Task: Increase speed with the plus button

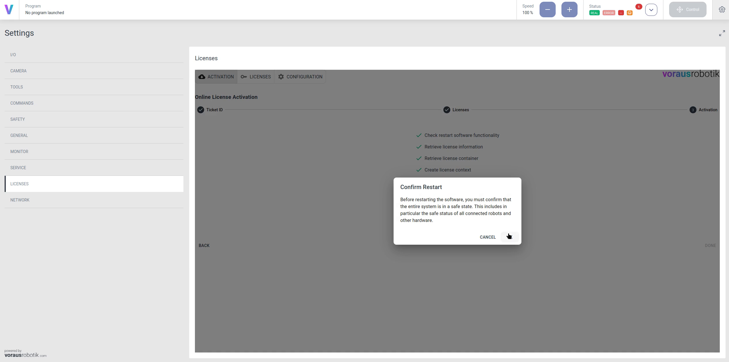Action: click(x=569, y=10)
